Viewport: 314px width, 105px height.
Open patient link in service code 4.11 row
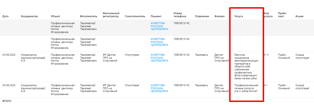(159, 58)
